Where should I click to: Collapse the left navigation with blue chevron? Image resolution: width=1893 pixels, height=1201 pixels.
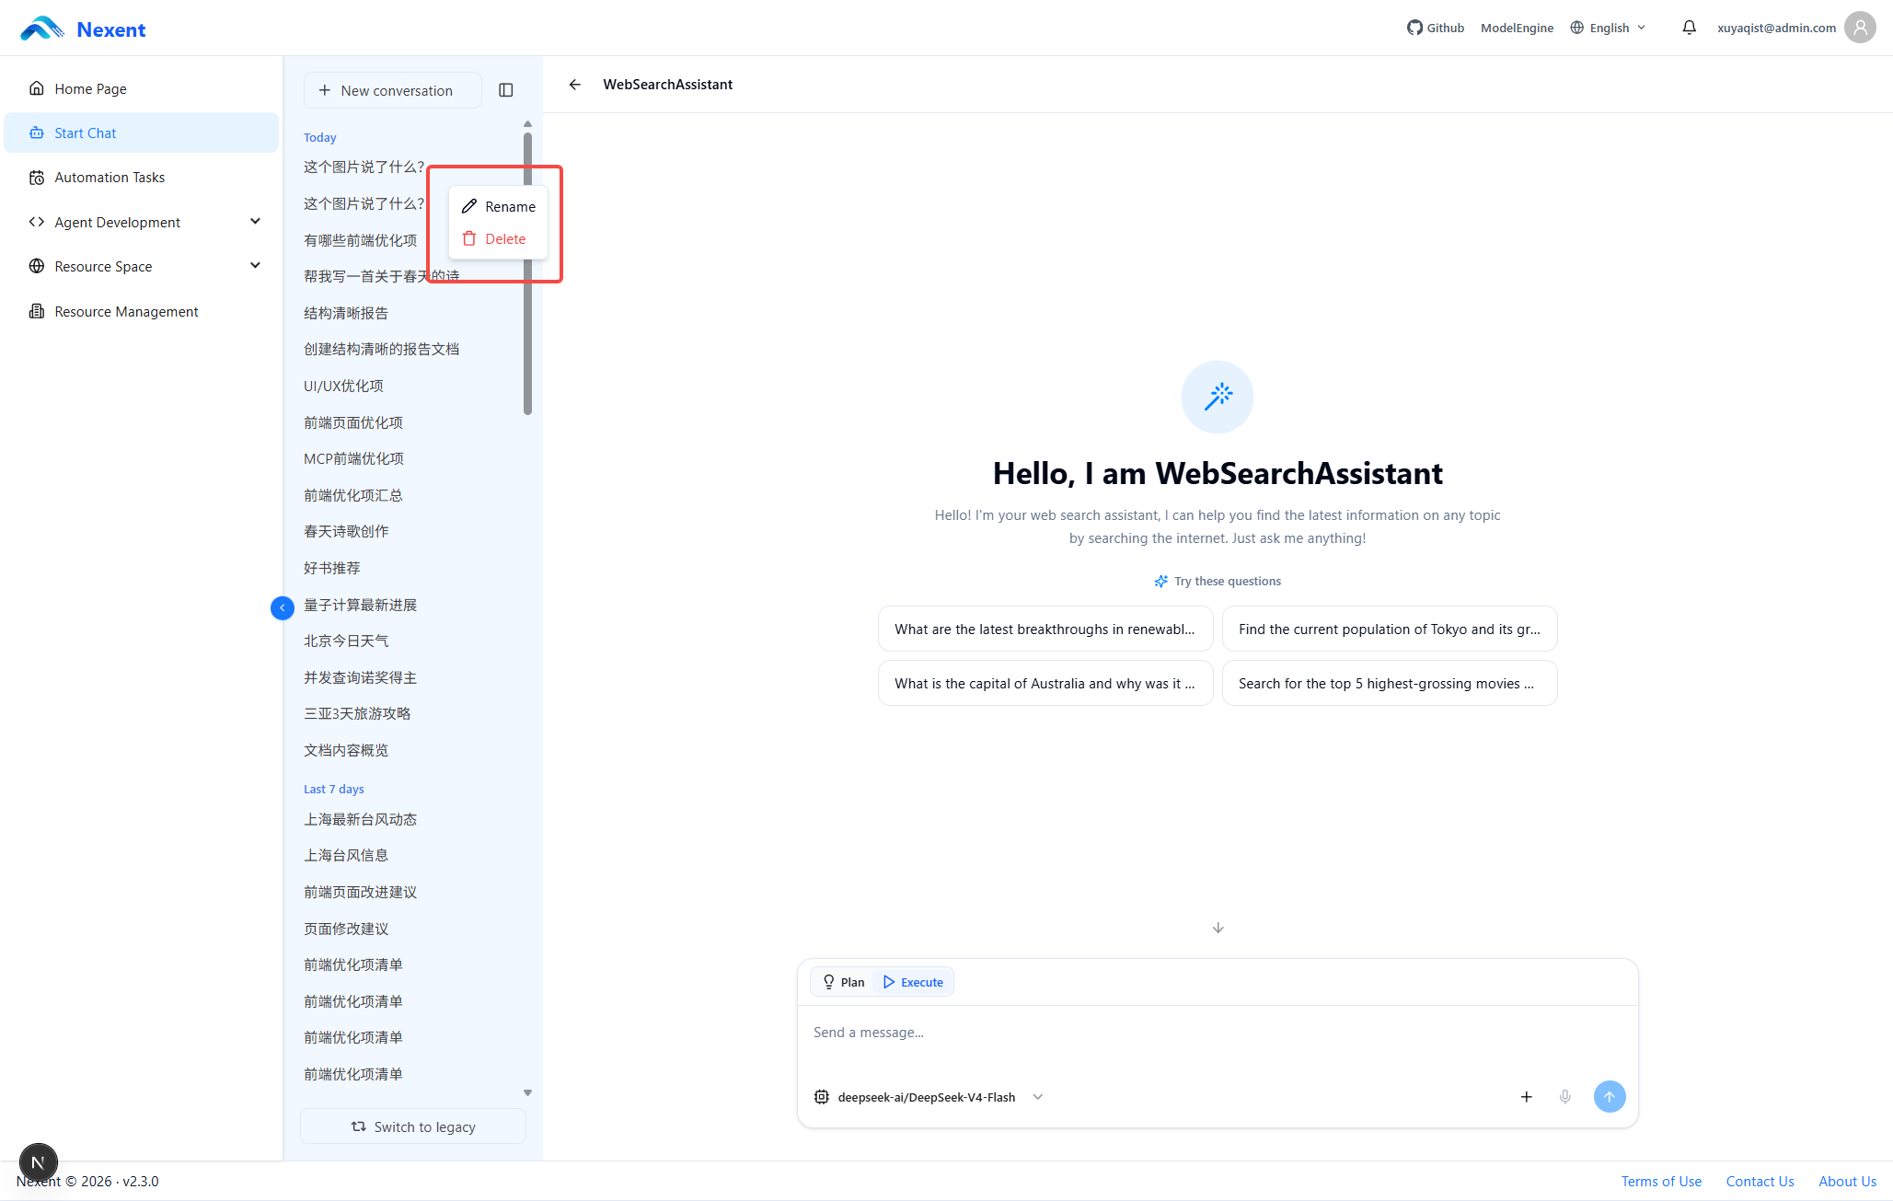(283, 607)
